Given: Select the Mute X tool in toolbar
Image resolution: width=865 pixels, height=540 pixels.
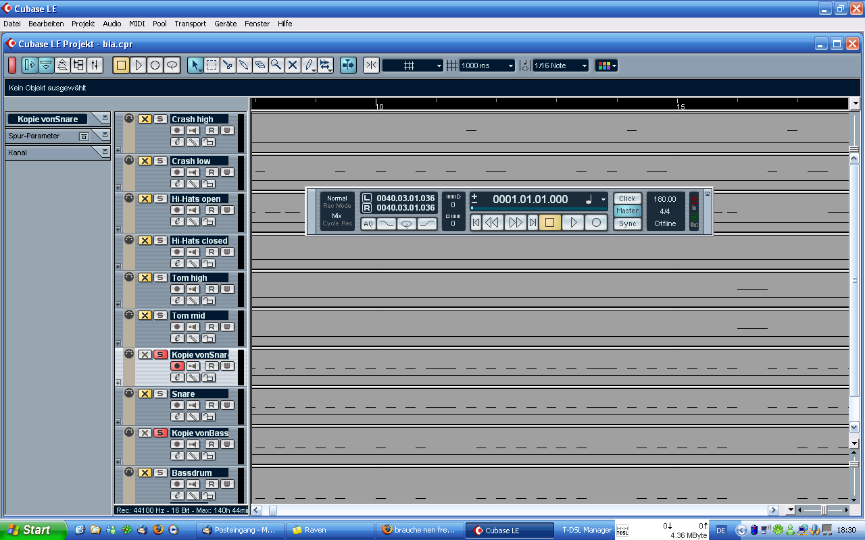Looking at the screenshot, I should point(293,65).
